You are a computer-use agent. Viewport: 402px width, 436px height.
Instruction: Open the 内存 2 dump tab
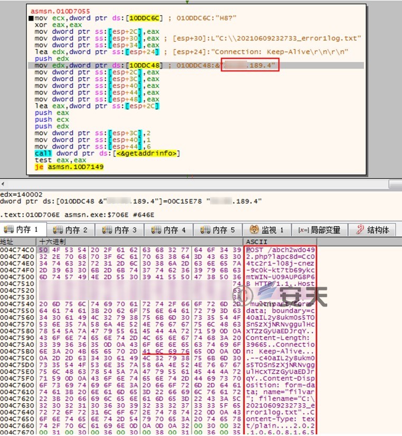point(71,230)
